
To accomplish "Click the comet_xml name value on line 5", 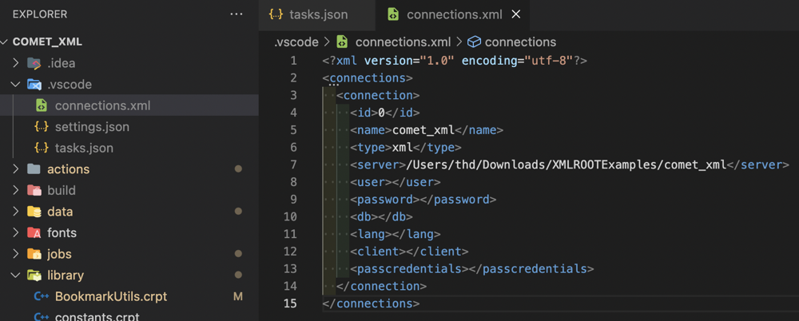I will click(x=423, y=130).
